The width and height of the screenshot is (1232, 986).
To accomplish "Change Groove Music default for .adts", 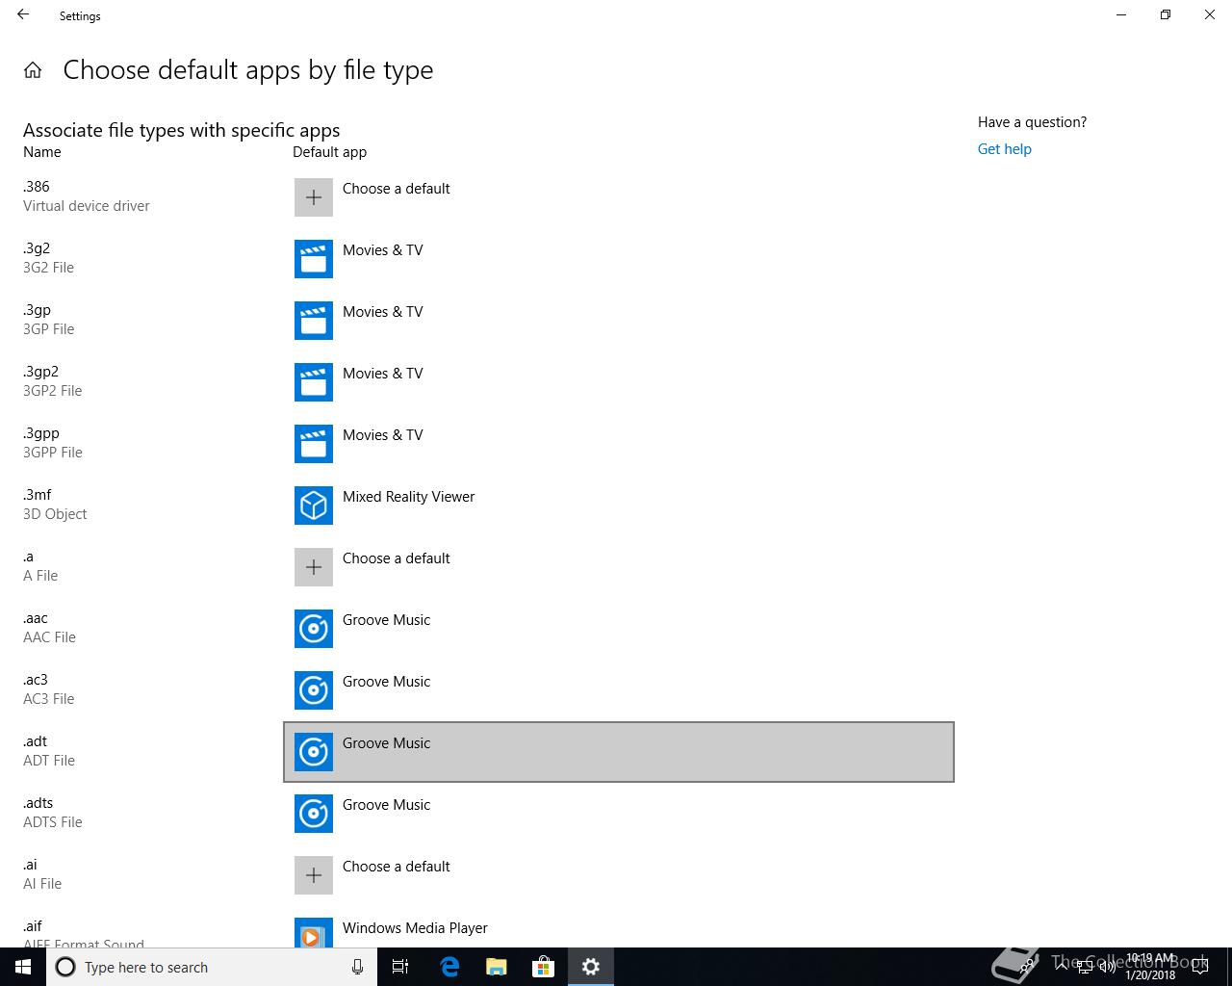I will (x=619, y=814).
